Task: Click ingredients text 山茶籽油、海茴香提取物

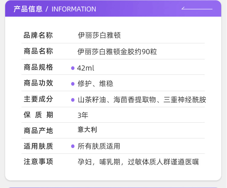Action: pyautogui.click(x=117, y=100)
